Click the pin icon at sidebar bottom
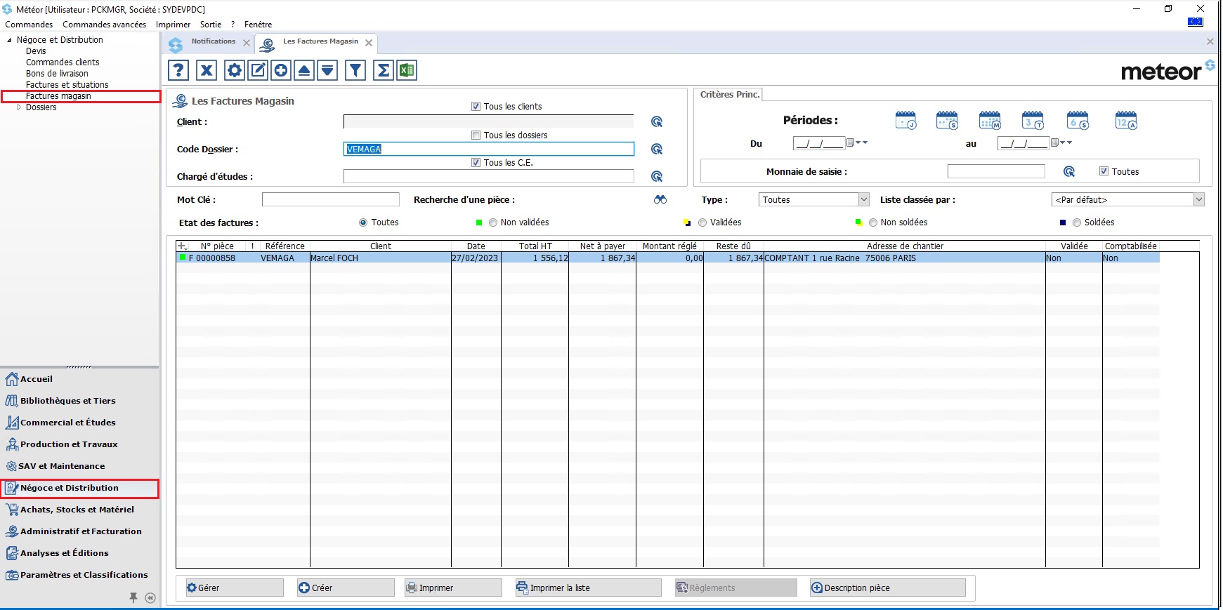This screenshot has height=610, width=1223. (x=133, y=598)
